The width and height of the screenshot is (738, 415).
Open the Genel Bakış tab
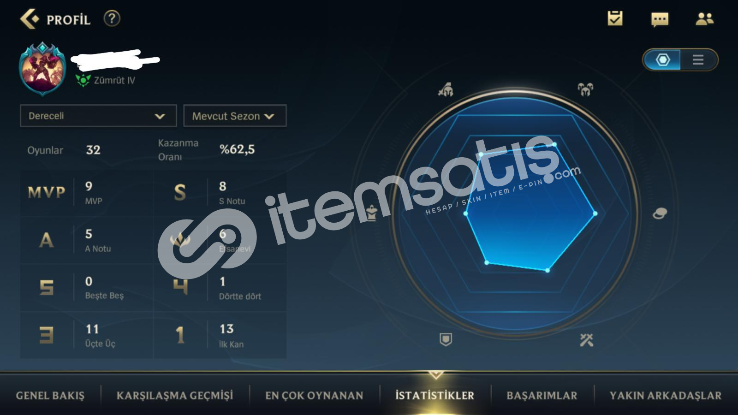pyautogui.click(x=50, y=396)
